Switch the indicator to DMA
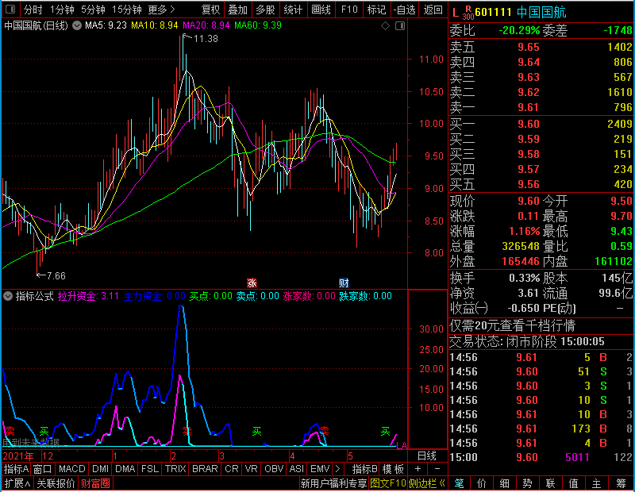The width and height of the screenshot is (635, 492). (125, 469)
